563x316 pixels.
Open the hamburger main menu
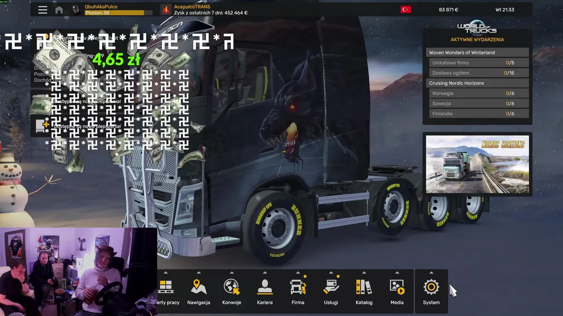tap(43, 10)
